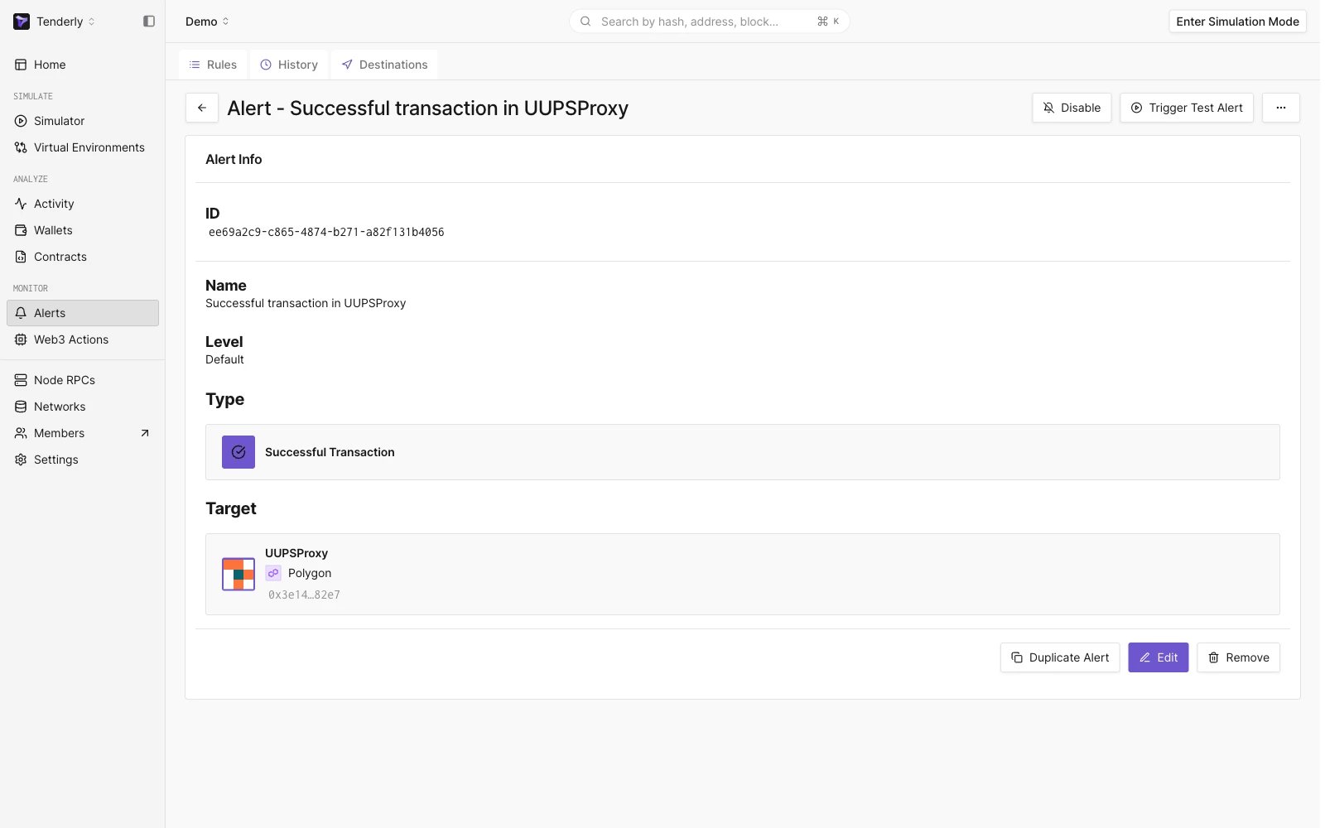Click the Polygon network icon
Image resolution: width=1325 pixels, height=828 pixels.
coord(273,573)
